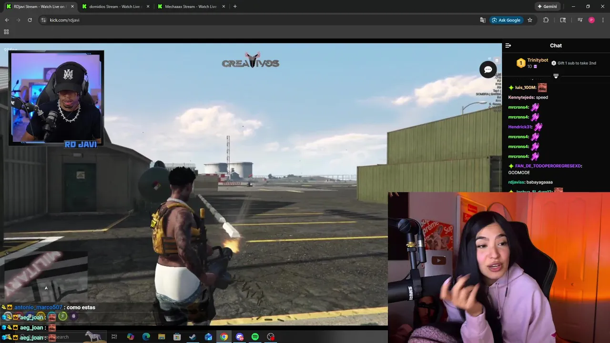This screenshot has width=610, height=343.
Task: Open rdjaviss user card
Action: 516,182
